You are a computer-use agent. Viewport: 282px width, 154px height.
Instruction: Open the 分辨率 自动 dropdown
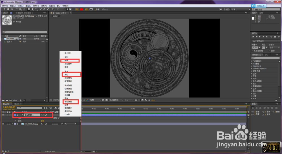point(274,48)
